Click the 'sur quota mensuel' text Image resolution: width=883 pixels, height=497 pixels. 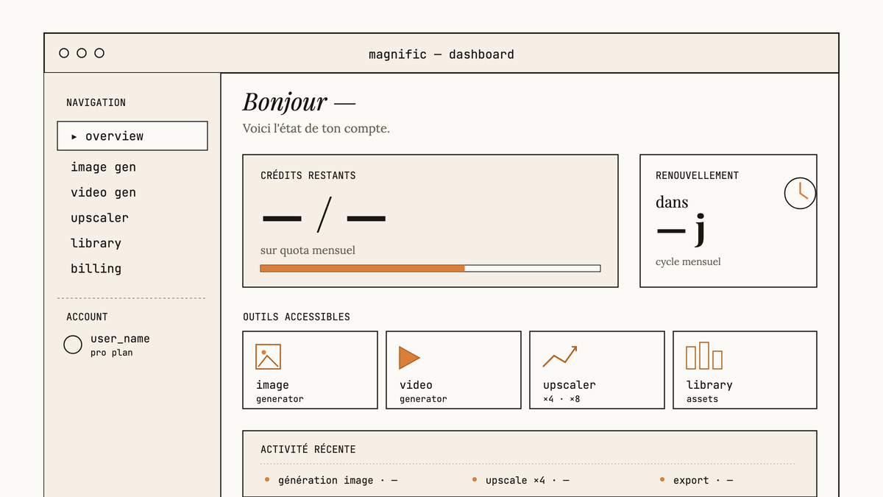308,250
